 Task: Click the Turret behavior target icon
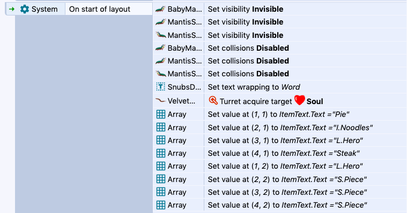213,100
